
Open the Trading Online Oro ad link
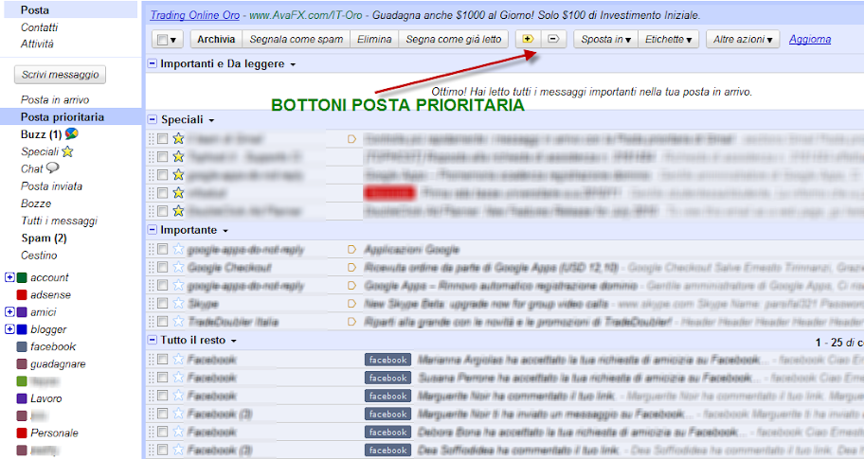pos(195,15)
